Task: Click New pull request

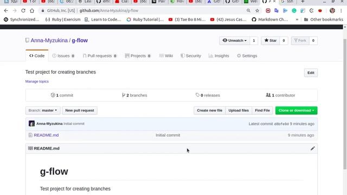Action: click(x=80, y=110)
